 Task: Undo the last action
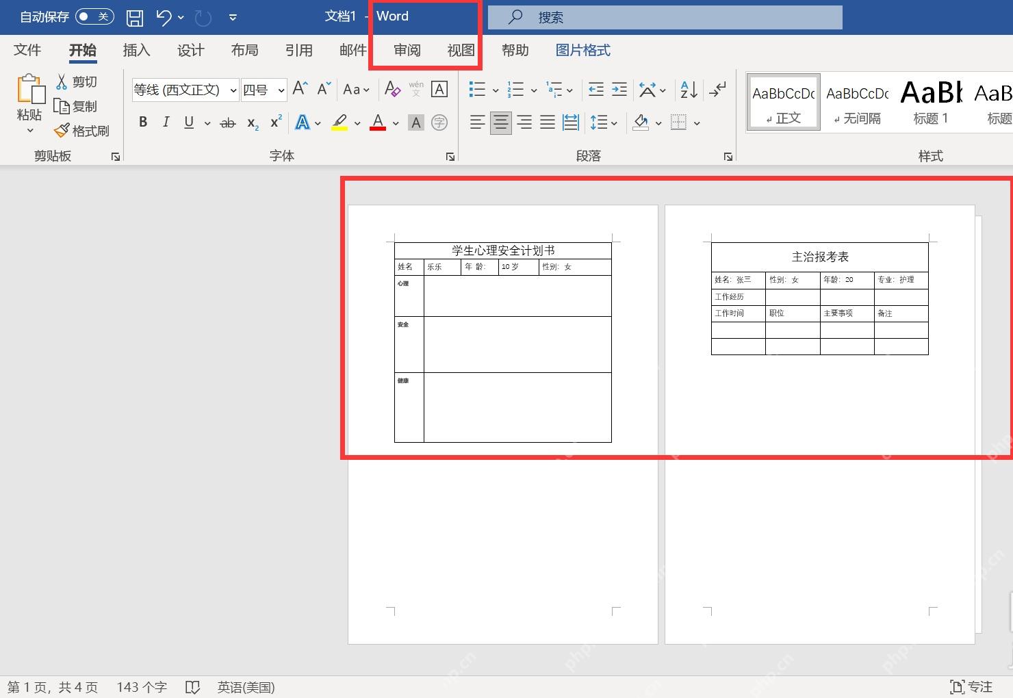pyautogui.click(x=164, y=17)
